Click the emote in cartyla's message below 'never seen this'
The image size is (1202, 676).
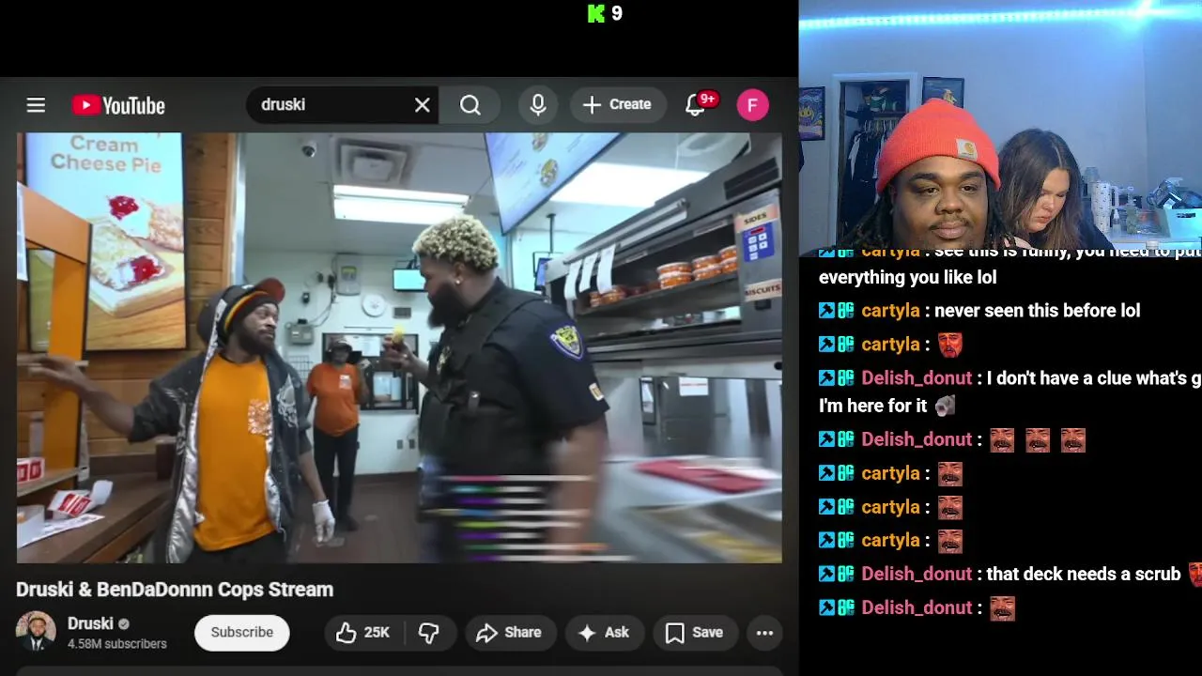pyautogui.click(x=949, y=345)
